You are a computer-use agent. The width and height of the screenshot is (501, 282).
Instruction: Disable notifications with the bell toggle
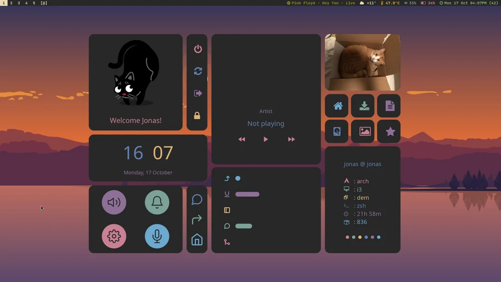point(157,202)
